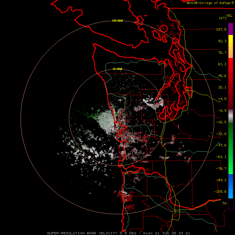Screen dimensions: 235x235
Task: Click the 14.5 velocity scale value
Action: tap(222, 99)
